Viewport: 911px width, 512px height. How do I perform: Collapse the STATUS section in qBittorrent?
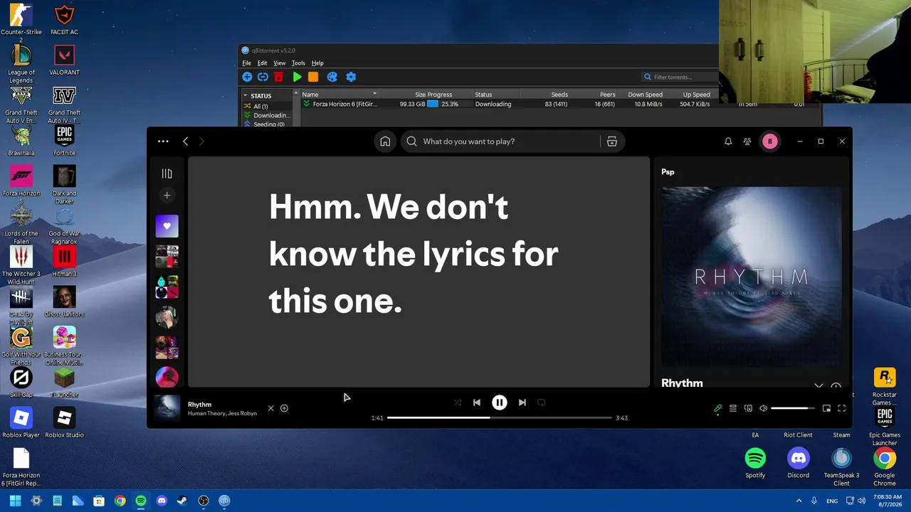(x=246, y=95)
